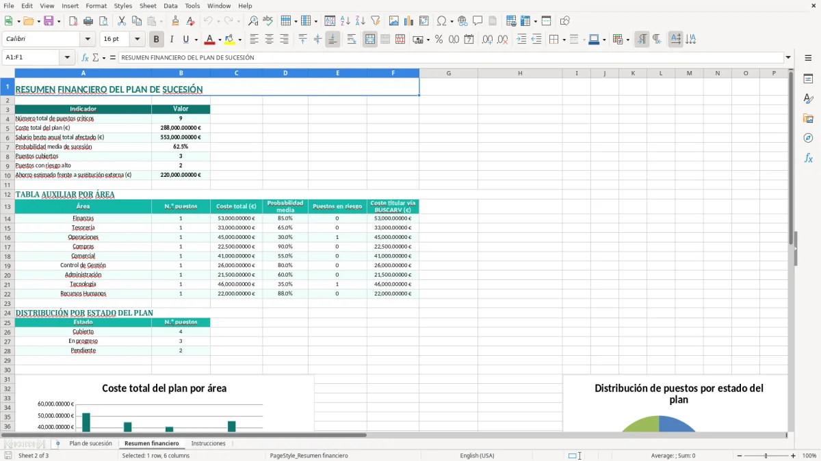This screenshot has width=821, height=461.
Task: Switch to Instrucciones sheet tab
Action: click(208, 443)
